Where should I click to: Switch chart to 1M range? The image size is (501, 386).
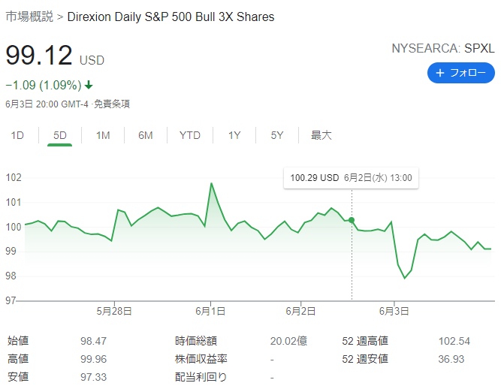pos(103,135)
